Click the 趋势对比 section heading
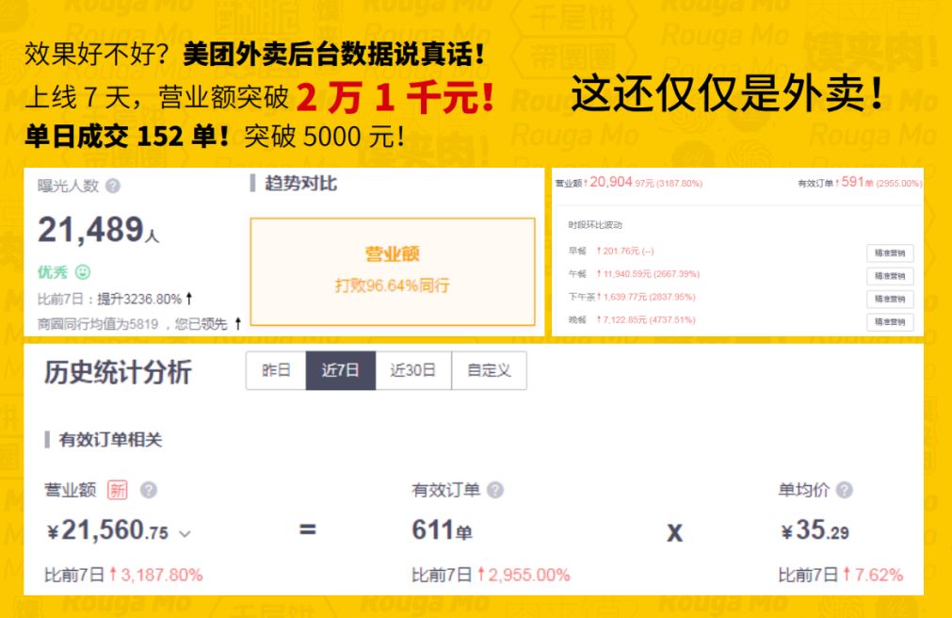 point(300,184)
